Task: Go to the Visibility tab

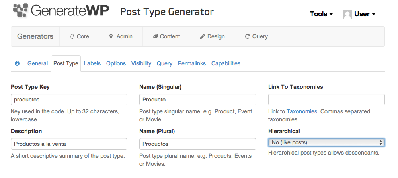Action: click(141, 63)
